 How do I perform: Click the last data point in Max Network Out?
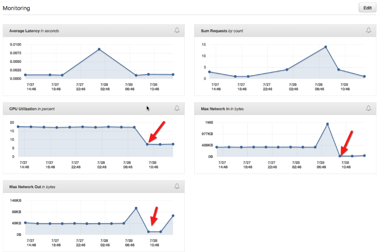click(173, 215)
